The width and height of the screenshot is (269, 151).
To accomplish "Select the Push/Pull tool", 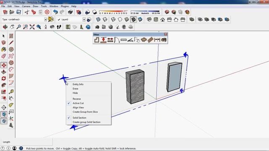I will pyautogui.click(x=4, y=72).
